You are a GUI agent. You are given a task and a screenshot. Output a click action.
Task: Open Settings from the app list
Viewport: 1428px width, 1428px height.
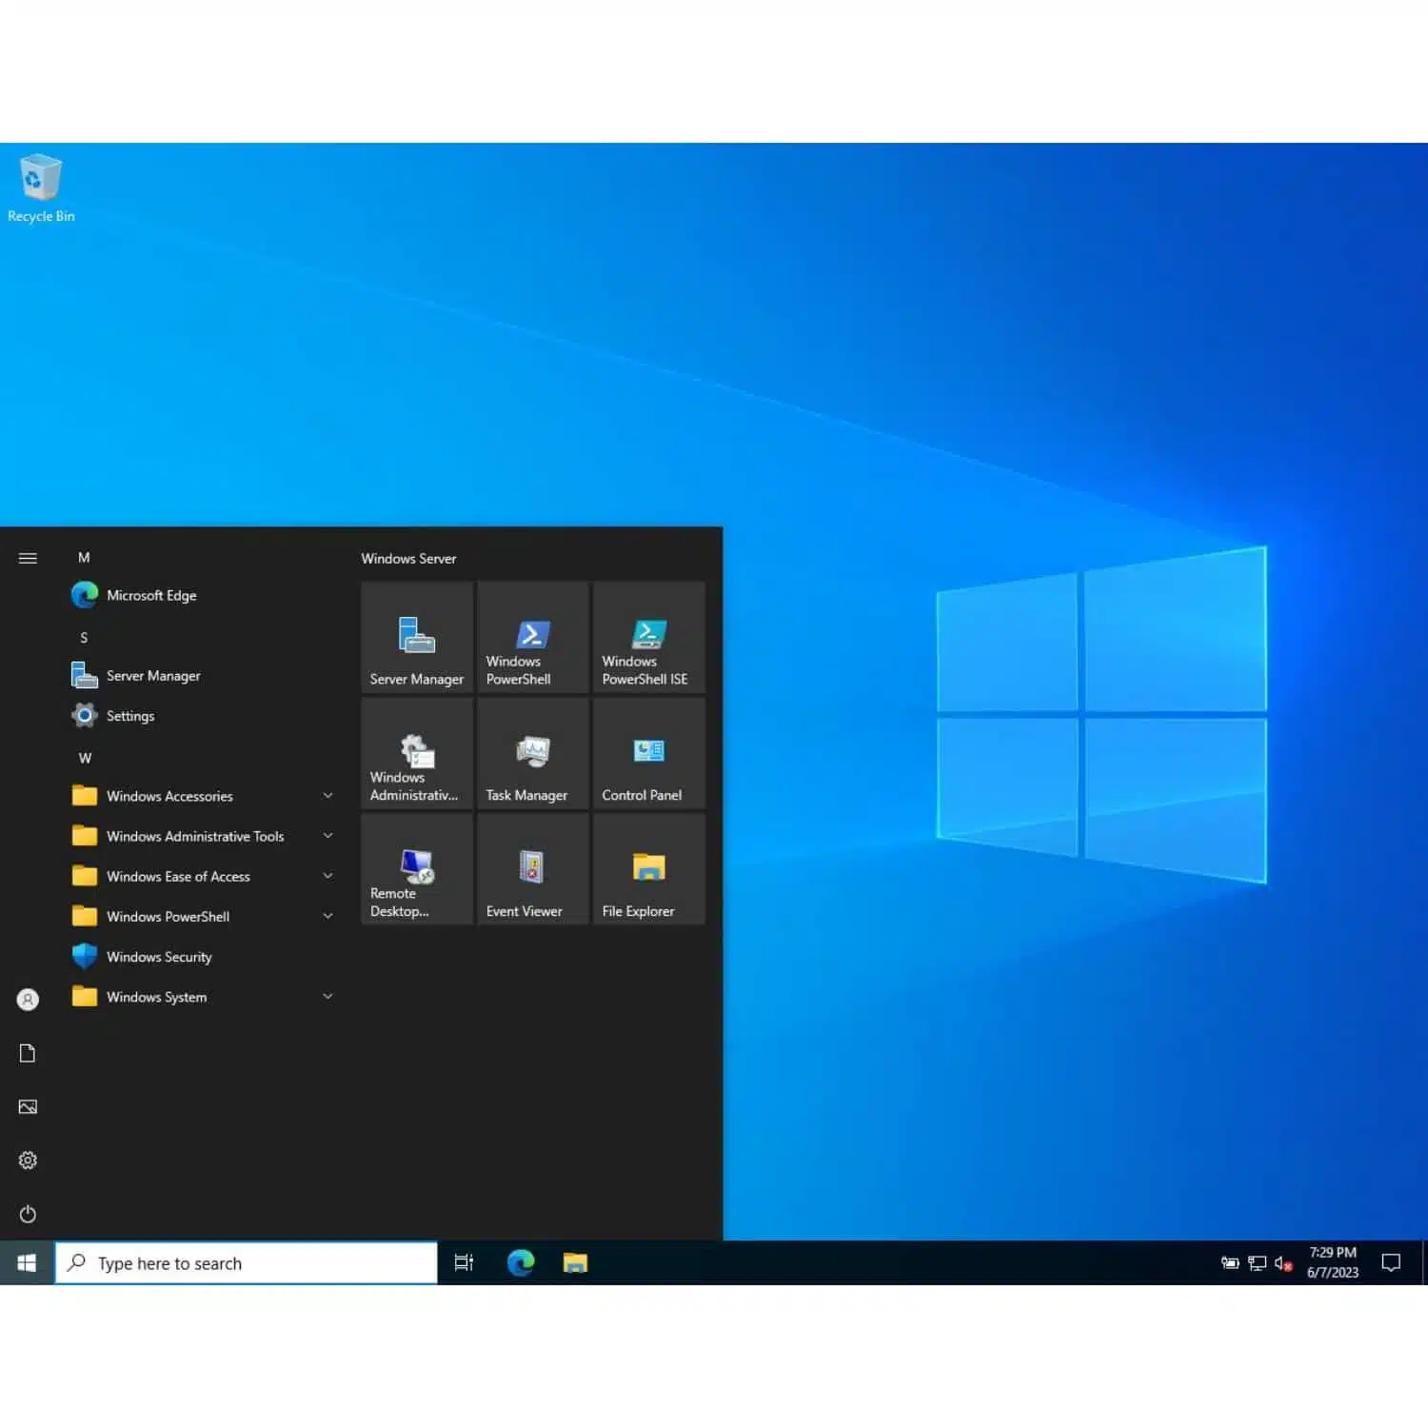point(204,716)
